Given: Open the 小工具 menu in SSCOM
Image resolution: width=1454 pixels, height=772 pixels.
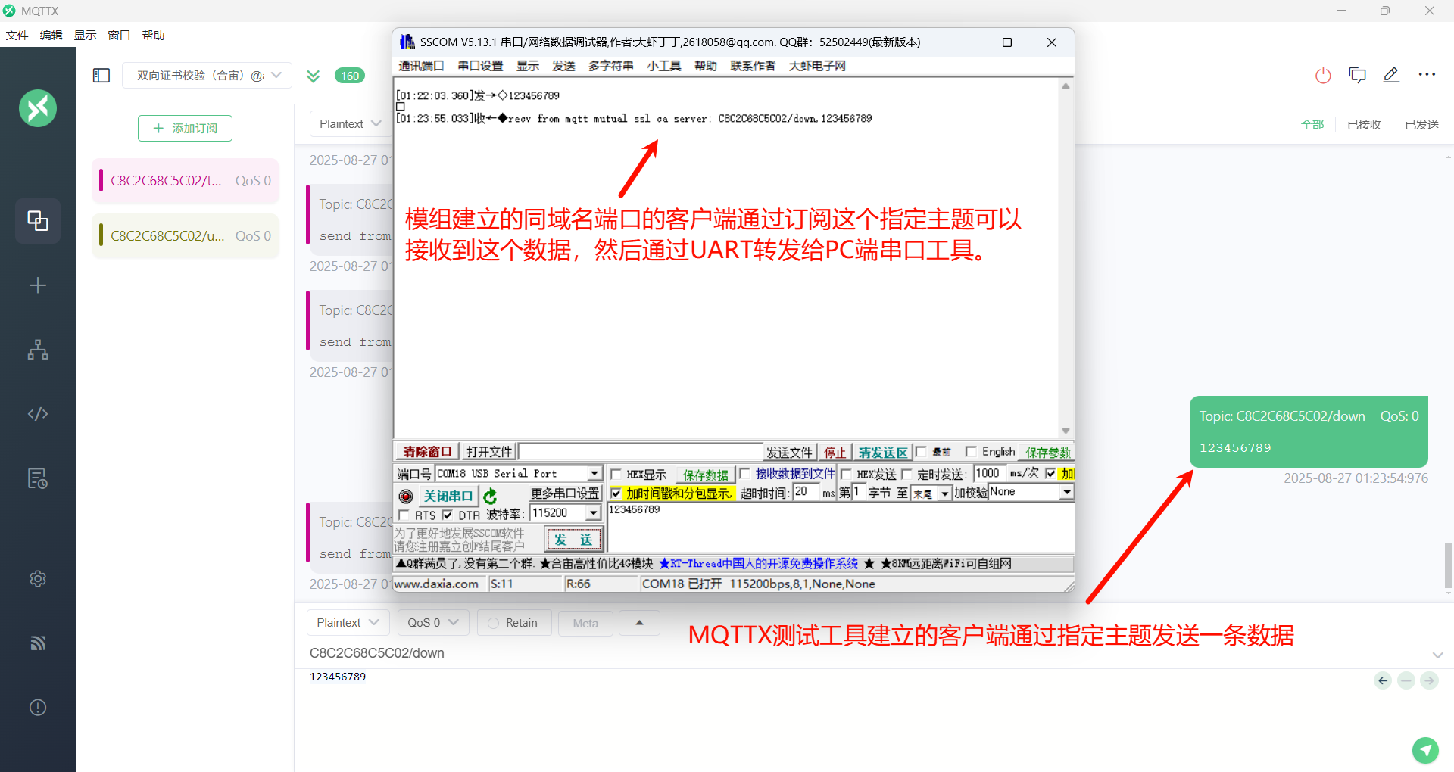Looking at the screenshot, I should click(x=663, y=66).
